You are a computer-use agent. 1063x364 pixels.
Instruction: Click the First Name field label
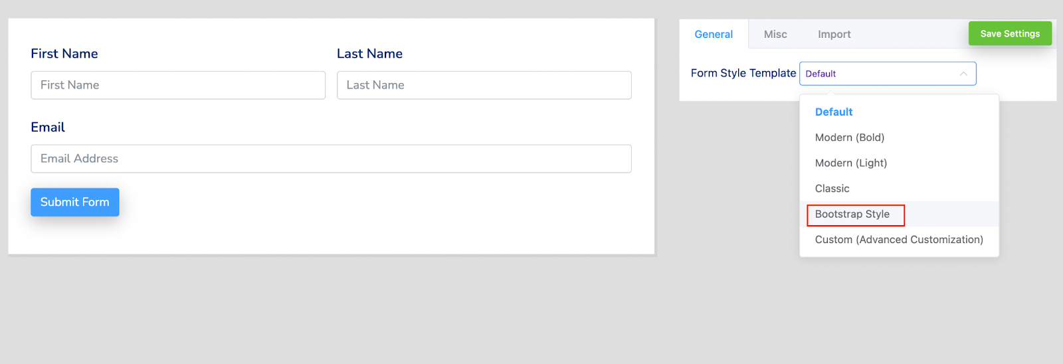[x=64, y=54]
